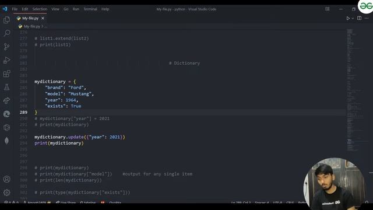373x210 pixels.
Task: Select the My-file.py editor tab
Action: point(30,18)
